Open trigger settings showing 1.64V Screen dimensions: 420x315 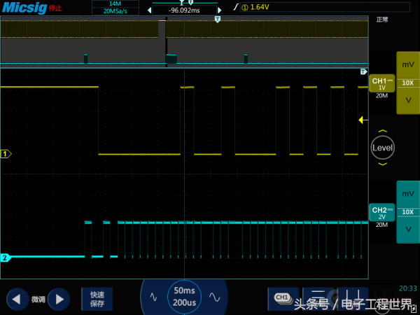point(325,7)
